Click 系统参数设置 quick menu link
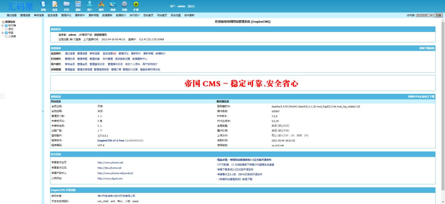 click(x=123, y=59)
